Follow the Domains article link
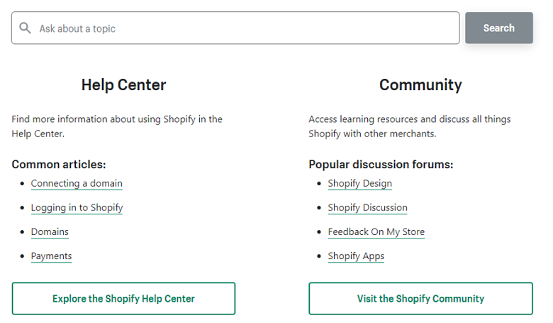553x323 pixels. coord(50,232)
